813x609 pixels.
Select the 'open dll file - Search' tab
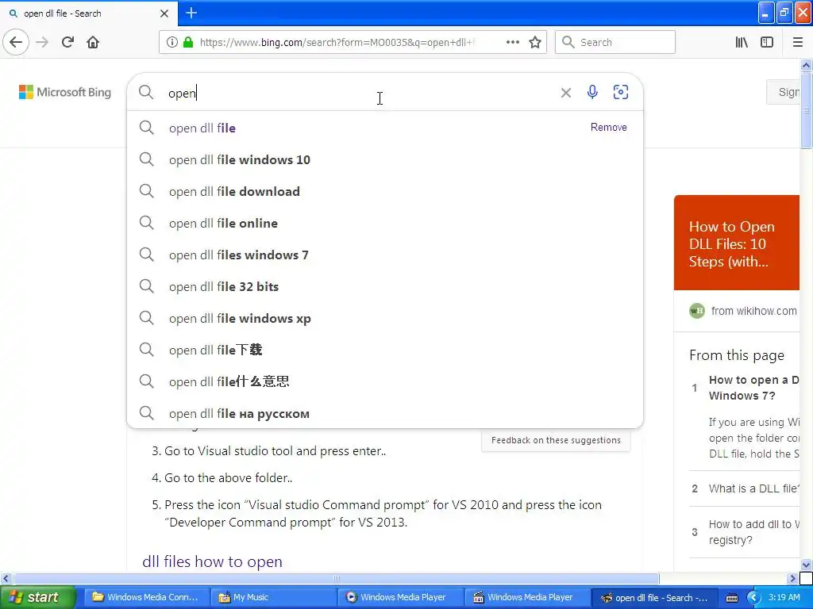pos(88,13)
